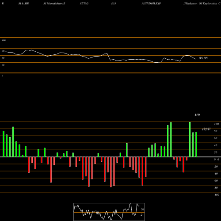
Task: Click the leftmost green bar in MR histogram
Action: click(x=4, y=144)
